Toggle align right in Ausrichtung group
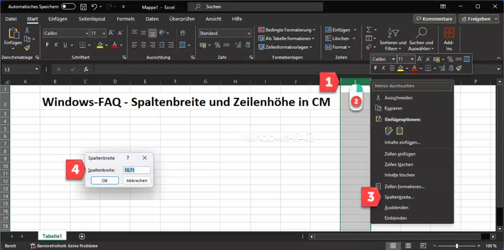The height and width of the screenshot is (250, 504). 153,45
